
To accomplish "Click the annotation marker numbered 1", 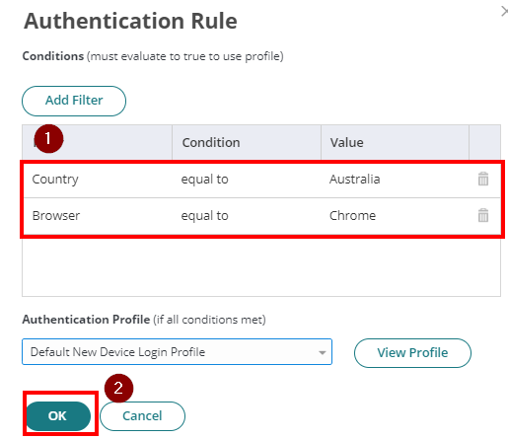I will pos(48,138).
